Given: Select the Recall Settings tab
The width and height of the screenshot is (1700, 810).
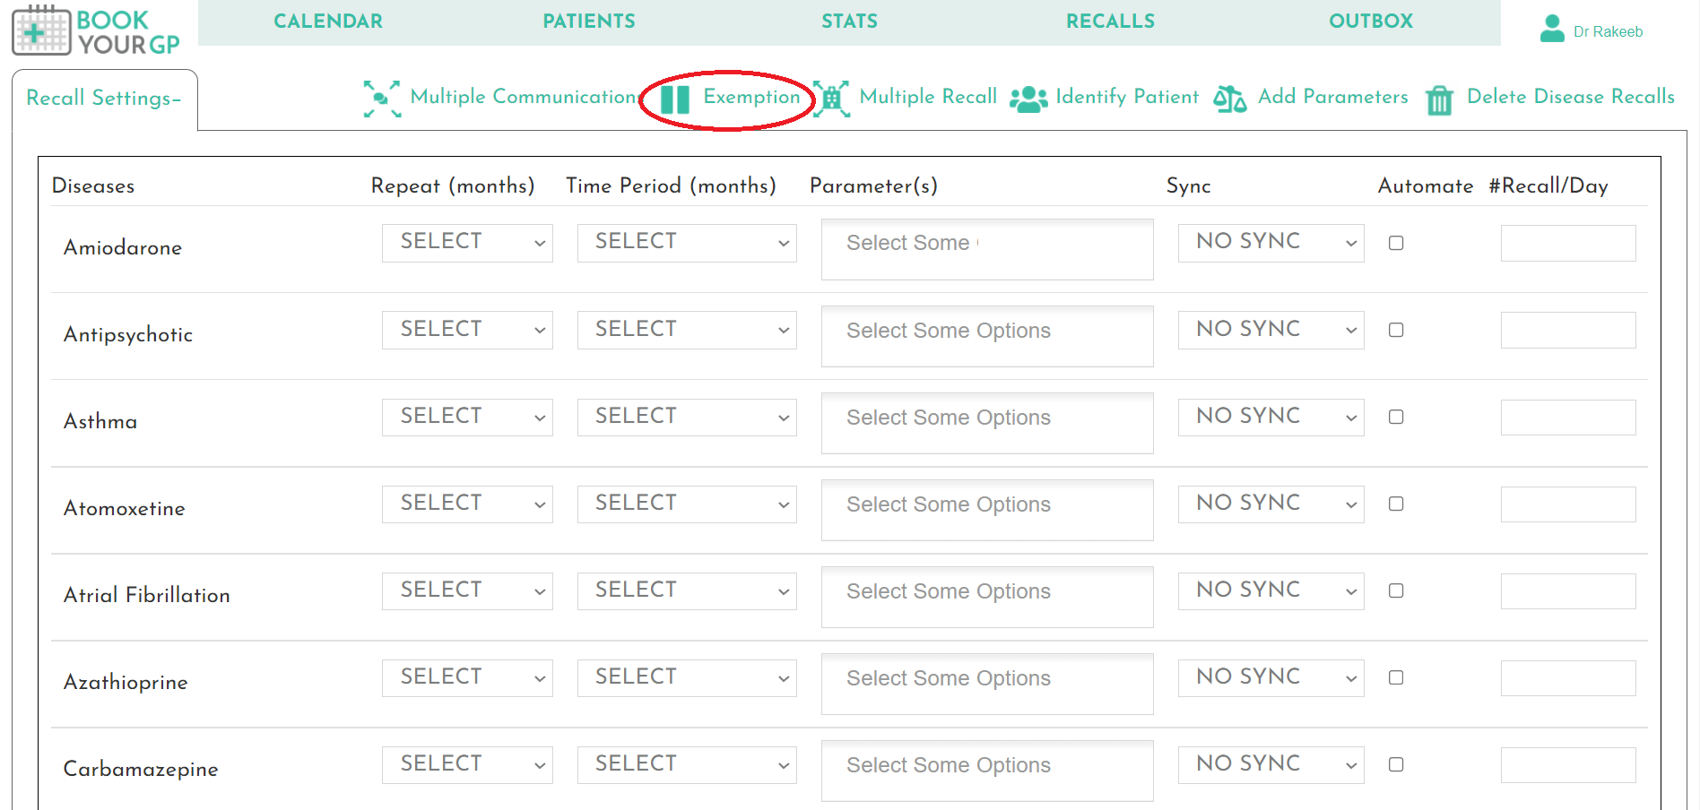Looking at the screenshot, I should coord(102,99).
